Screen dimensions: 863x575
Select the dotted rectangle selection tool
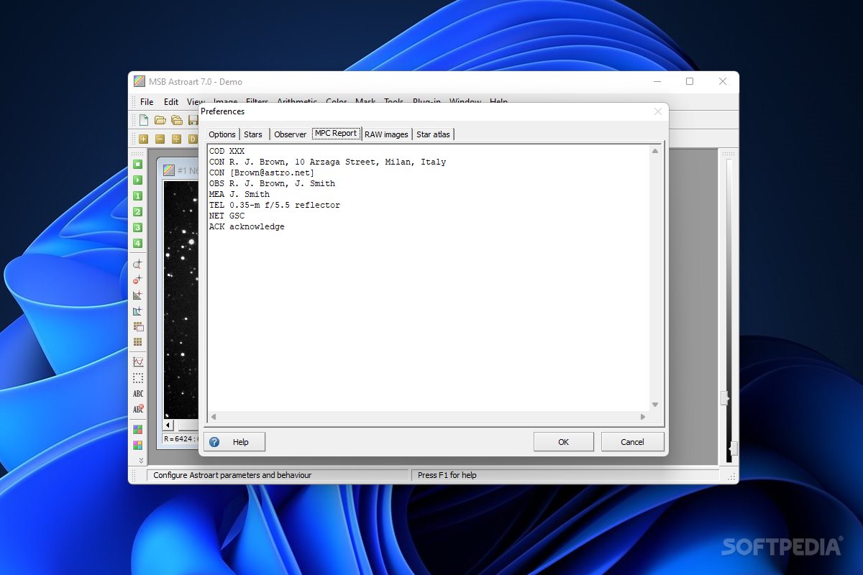tap(137, 378)
